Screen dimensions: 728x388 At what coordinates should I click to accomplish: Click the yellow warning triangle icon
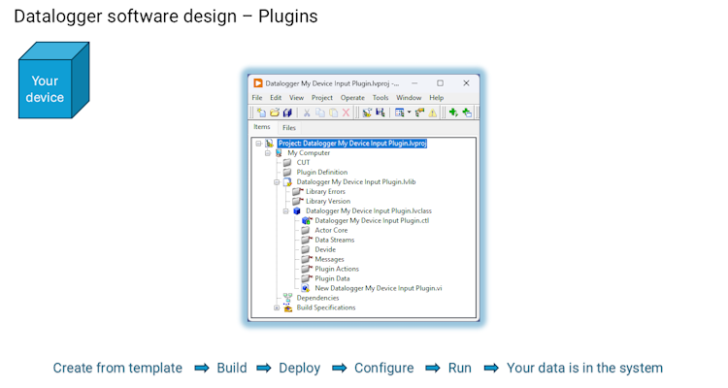pos(433,113)
